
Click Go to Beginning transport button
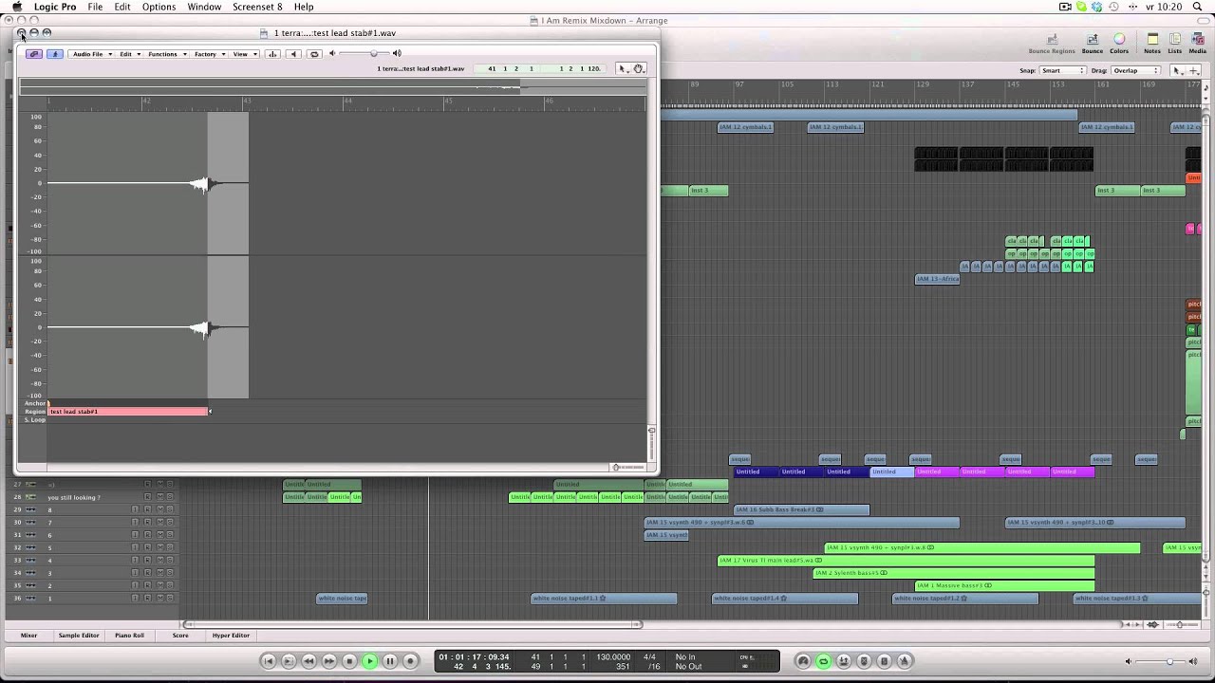click(269, 661)
